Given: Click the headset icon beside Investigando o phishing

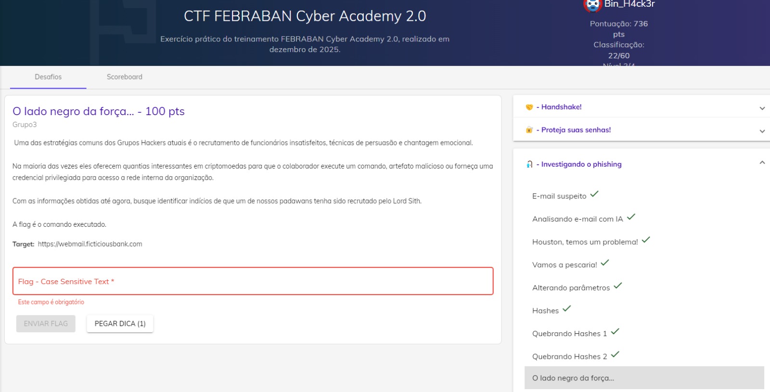Looking at the screenshot, I should click(x=529, y=164).
